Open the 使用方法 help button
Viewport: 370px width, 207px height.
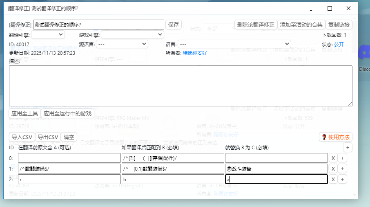336,137
